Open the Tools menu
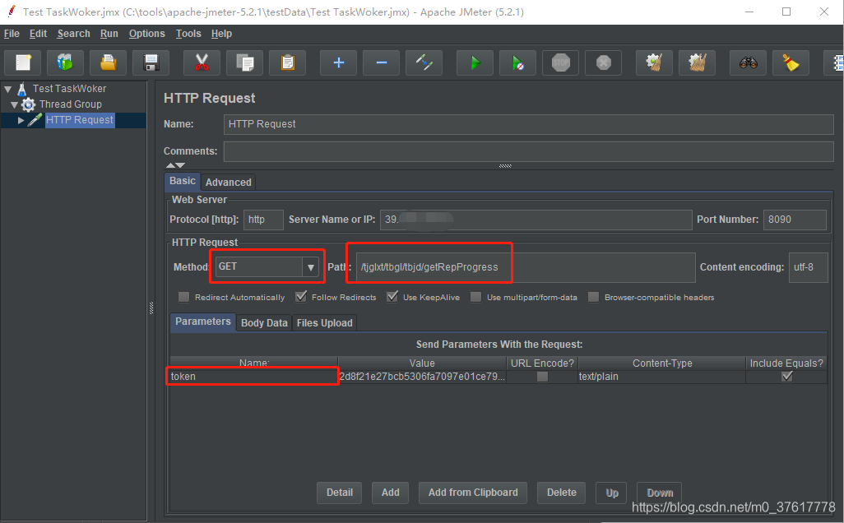The height and width of the screenshot is (523, 844). tap(188, 34)
